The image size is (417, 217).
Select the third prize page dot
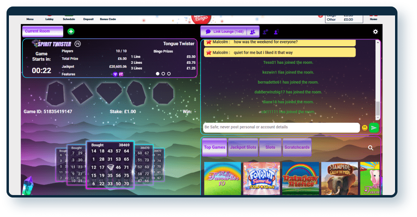coord(169,74)
